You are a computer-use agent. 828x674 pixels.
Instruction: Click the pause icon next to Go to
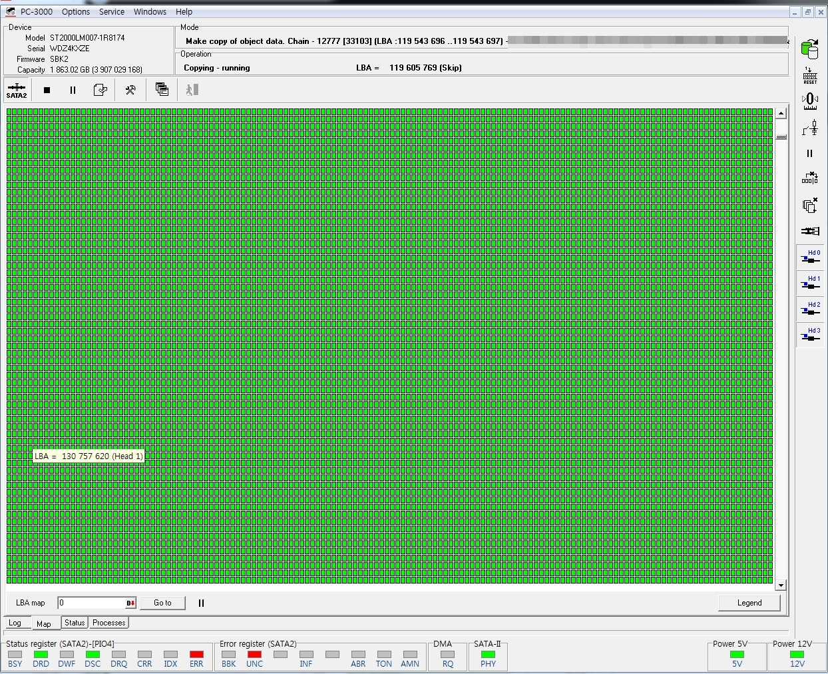point(201,603)
